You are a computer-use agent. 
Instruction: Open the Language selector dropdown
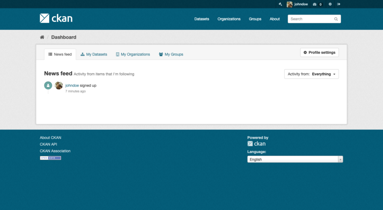pos(295,159)
